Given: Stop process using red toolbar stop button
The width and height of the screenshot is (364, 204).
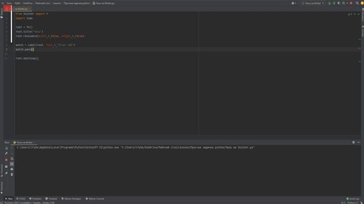Looking at the screenshot, I should tap(351, 3).
